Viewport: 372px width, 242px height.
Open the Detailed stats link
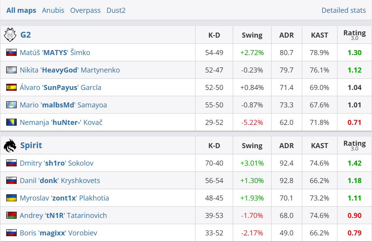(343, 10)
